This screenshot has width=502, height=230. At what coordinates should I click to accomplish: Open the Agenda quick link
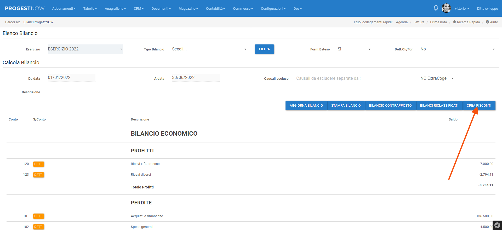[402, 22]
